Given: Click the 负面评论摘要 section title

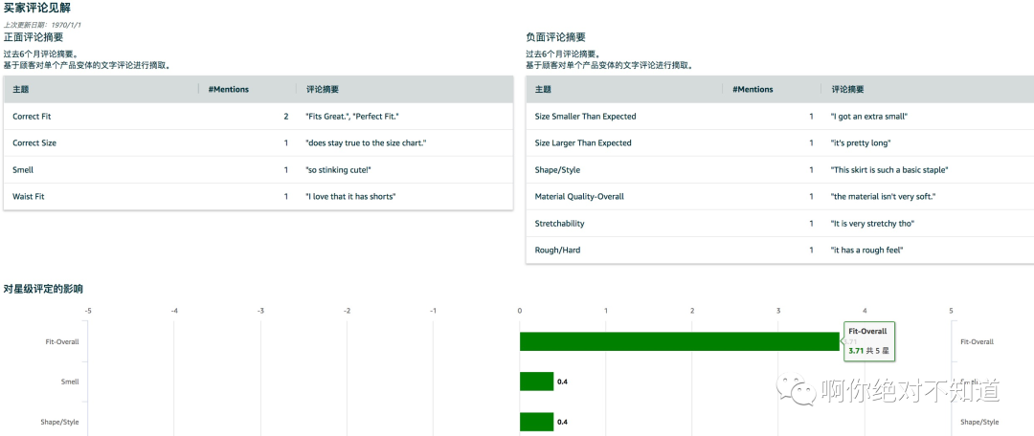Looking at the screenshot, I should [x=555, y=36].
